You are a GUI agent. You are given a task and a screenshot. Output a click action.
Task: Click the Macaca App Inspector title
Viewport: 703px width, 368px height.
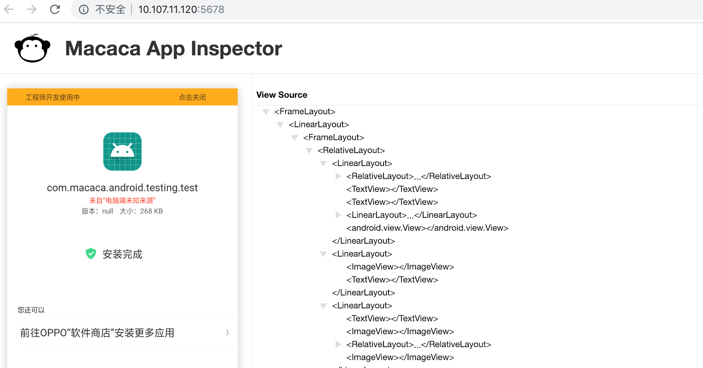click(174, 49)
